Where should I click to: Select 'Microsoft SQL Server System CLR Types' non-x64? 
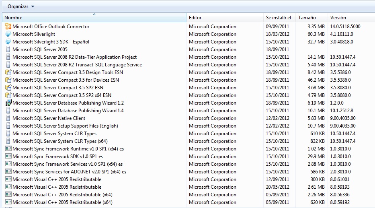point(55,134)
